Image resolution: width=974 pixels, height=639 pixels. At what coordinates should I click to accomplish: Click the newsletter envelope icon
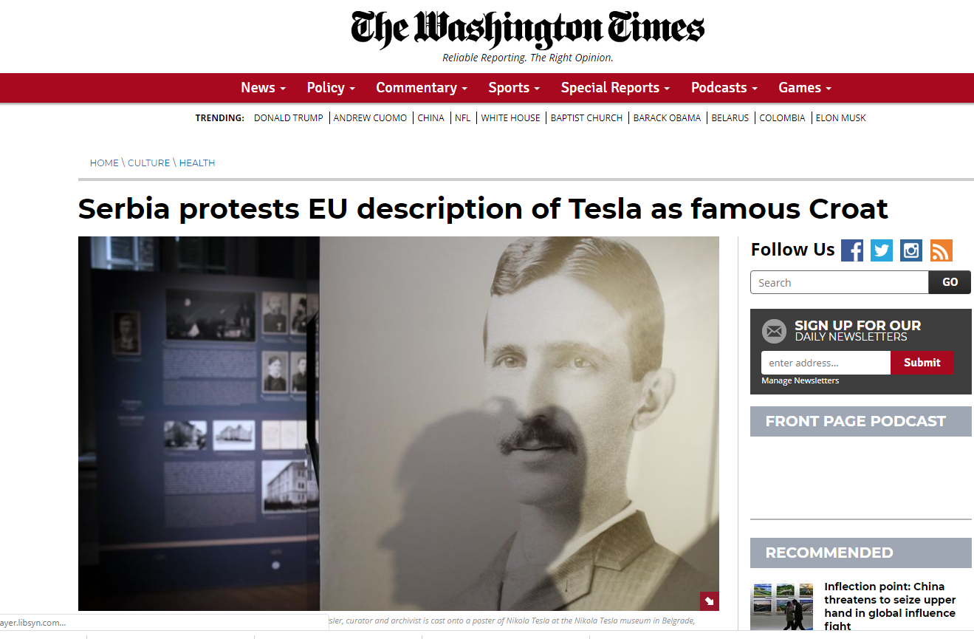pos(774,331)
